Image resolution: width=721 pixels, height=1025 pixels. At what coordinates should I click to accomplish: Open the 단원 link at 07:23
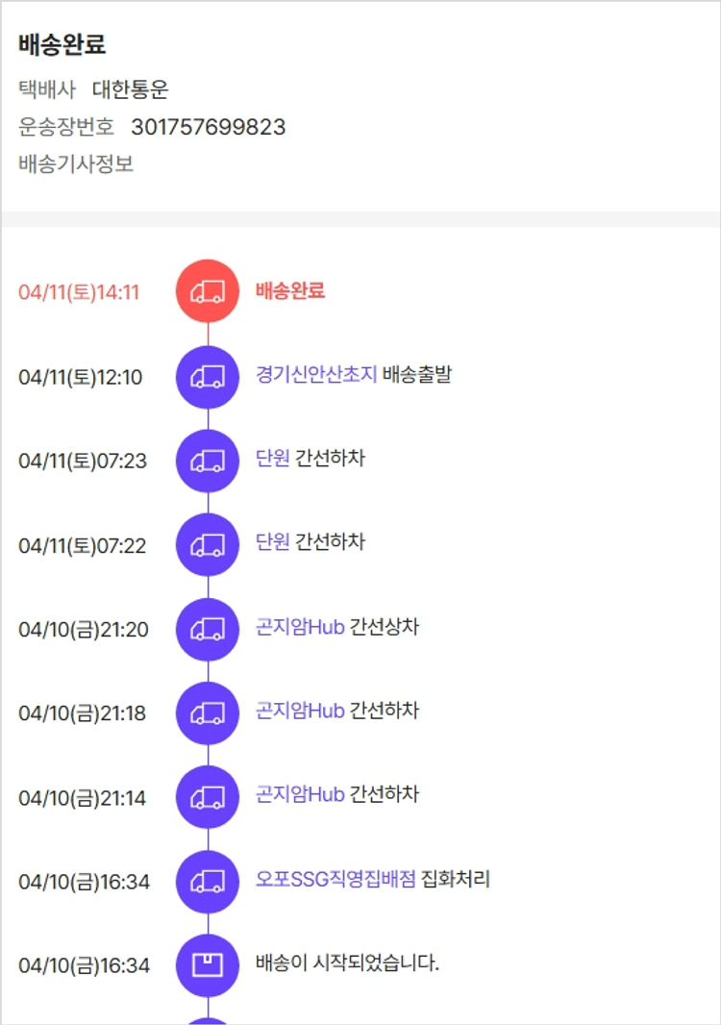[x=272, y=459]
